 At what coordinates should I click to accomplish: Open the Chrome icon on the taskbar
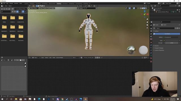point(62,99)
